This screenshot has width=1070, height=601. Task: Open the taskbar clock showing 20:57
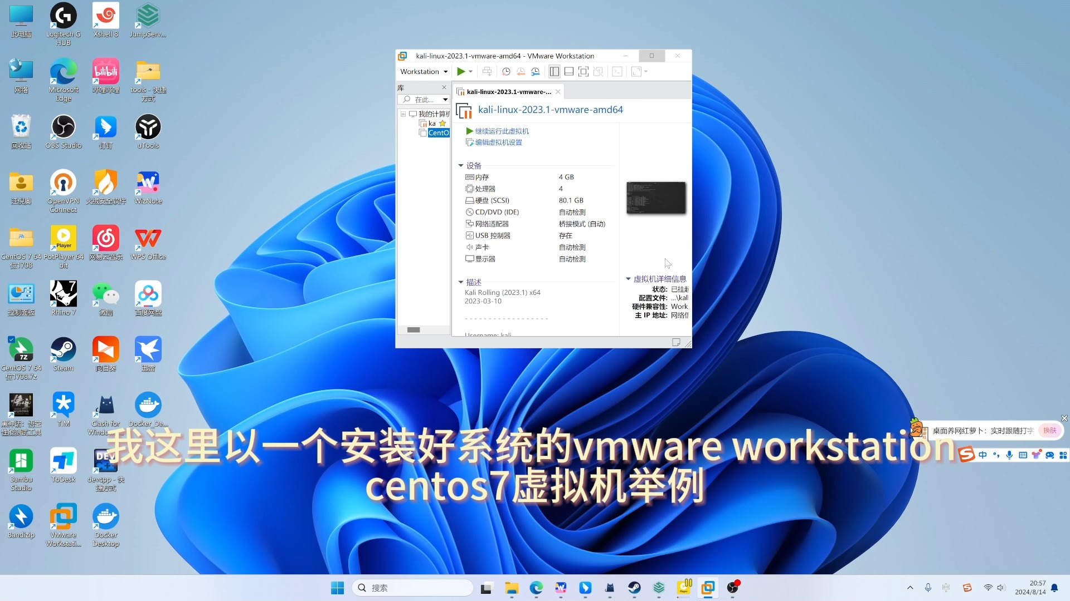click(x=1030, y=588)
